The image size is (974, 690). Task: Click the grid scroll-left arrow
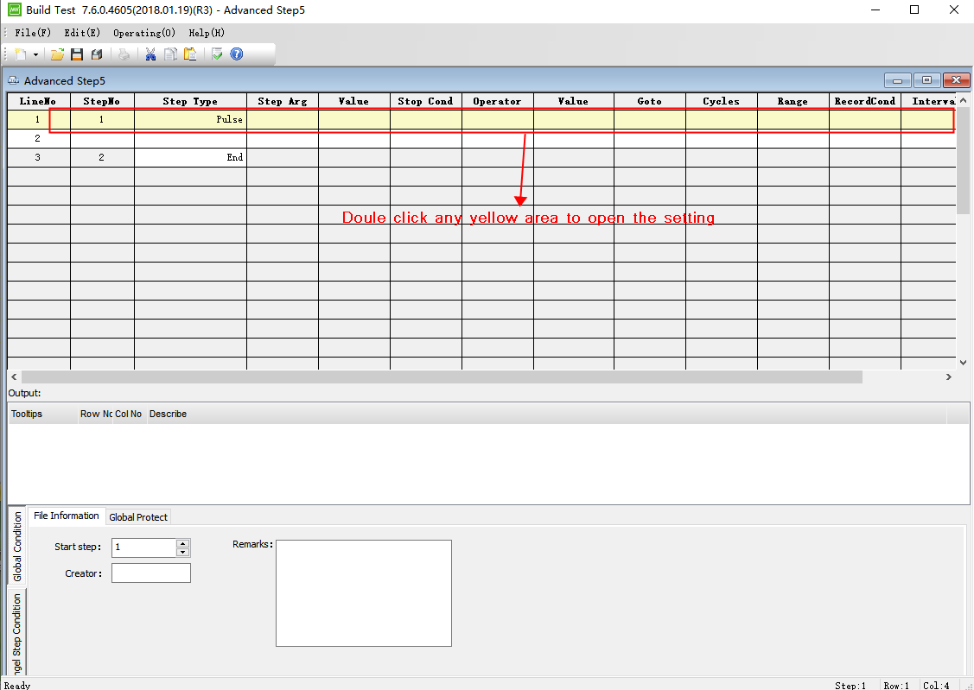pos(15,377)
